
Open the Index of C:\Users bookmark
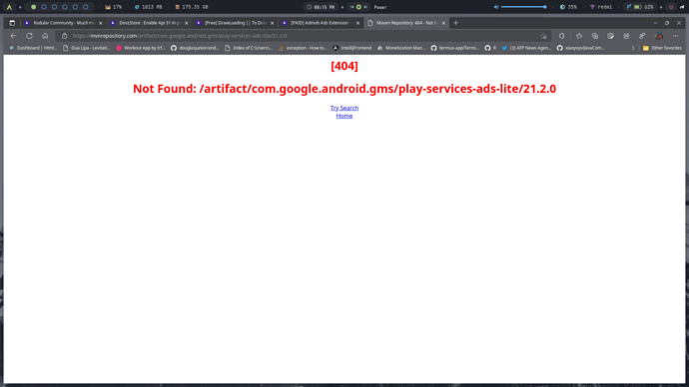tap(249, 48)
